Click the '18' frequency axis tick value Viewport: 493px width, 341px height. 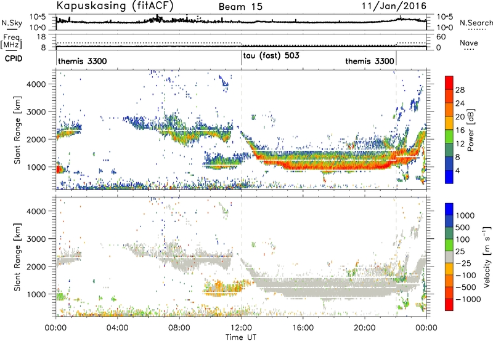click(x=41, y=37)
